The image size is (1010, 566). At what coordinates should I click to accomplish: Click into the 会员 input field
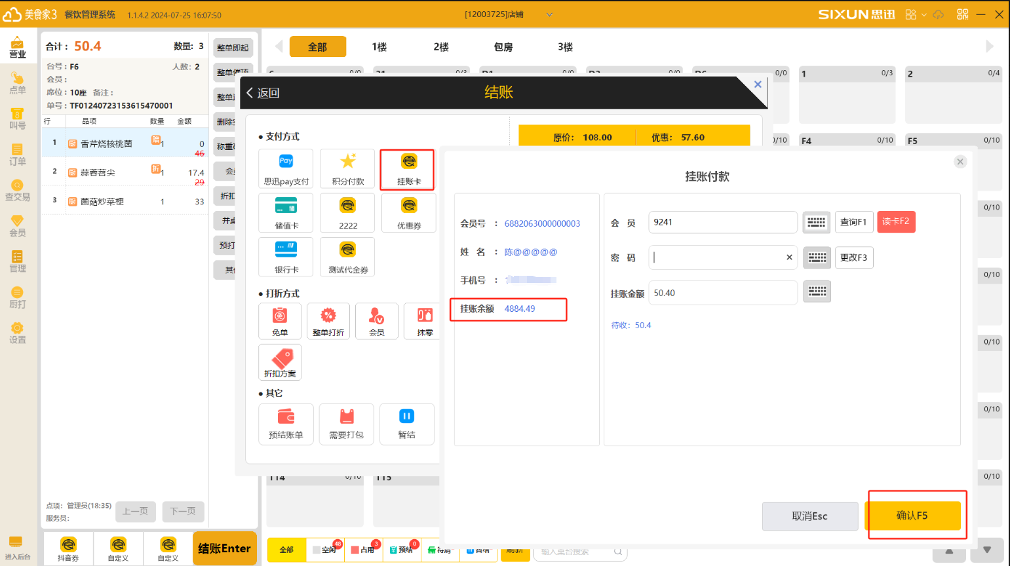[x=722, y=222]
